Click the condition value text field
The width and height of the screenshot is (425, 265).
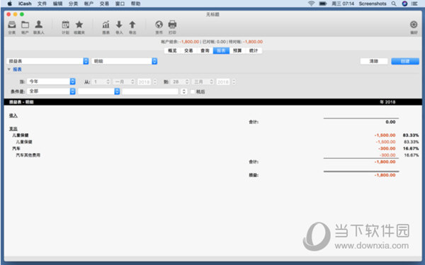150,91
